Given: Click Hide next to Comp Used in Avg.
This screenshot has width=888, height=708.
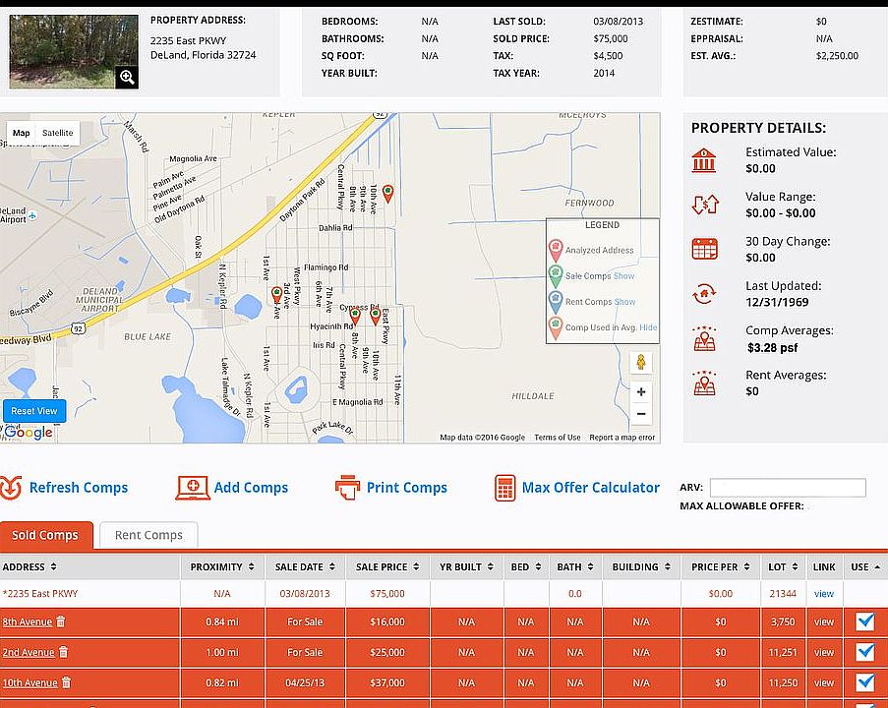Looking at the screenshot, I should coord(648,327).
